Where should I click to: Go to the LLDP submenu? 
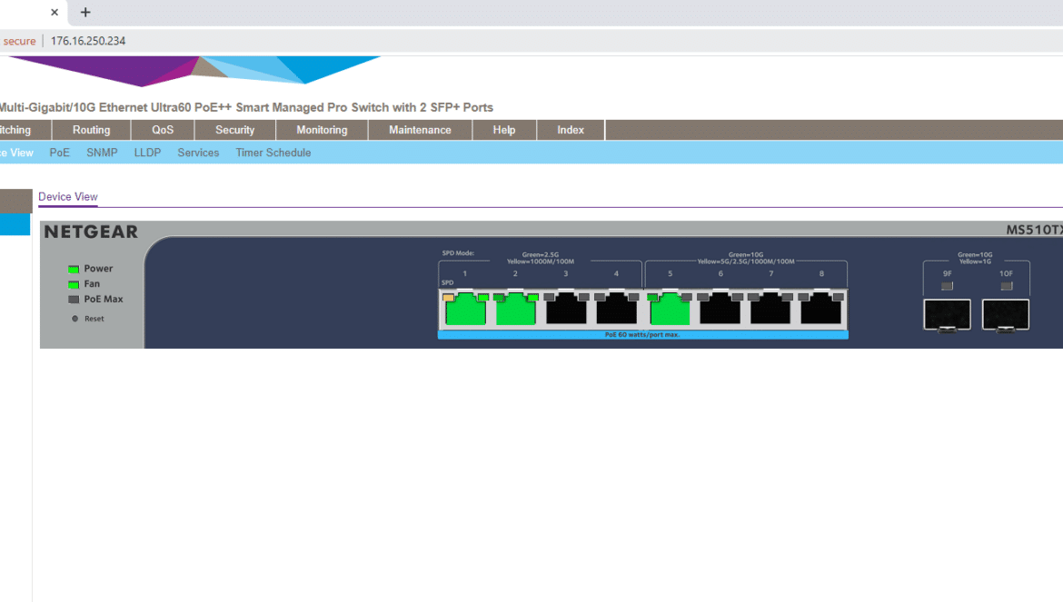tap(147, 153)
